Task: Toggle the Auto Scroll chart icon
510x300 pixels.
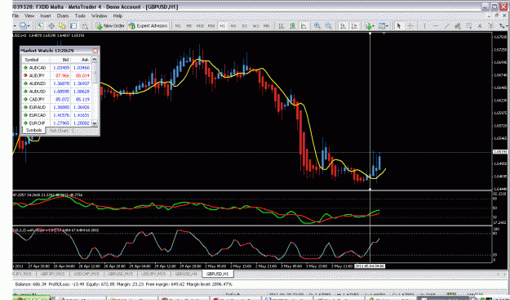Action: point(343,25)
